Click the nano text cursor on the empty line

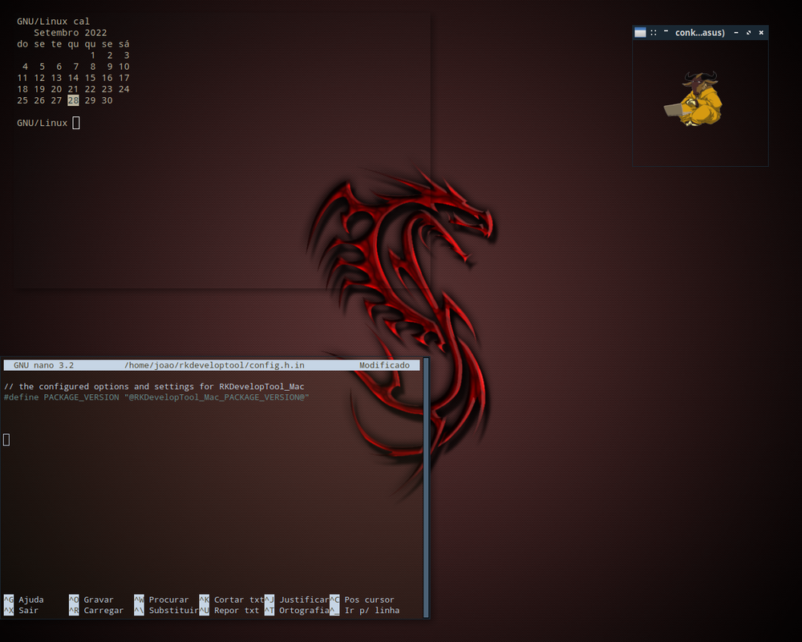[x=6, y=440]
